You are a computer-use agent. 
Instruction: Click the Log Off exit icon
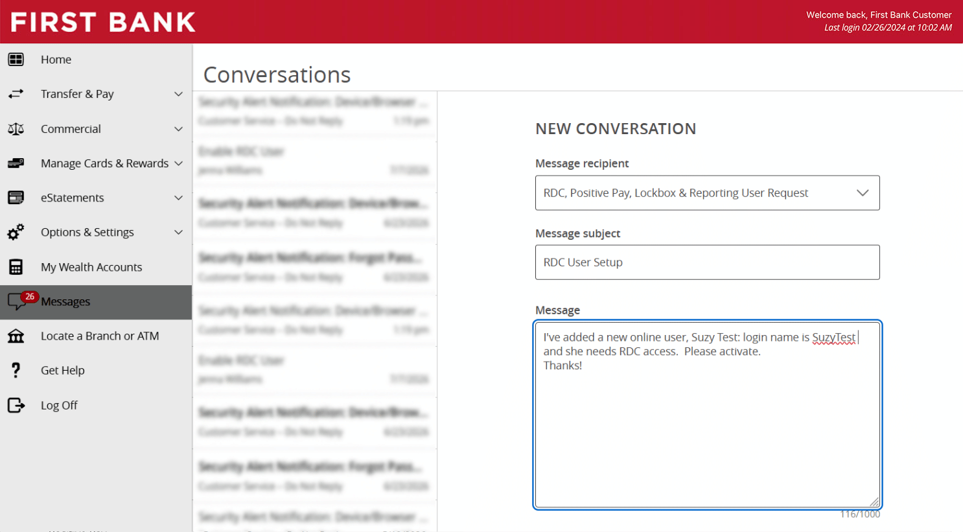pos(16,405)
